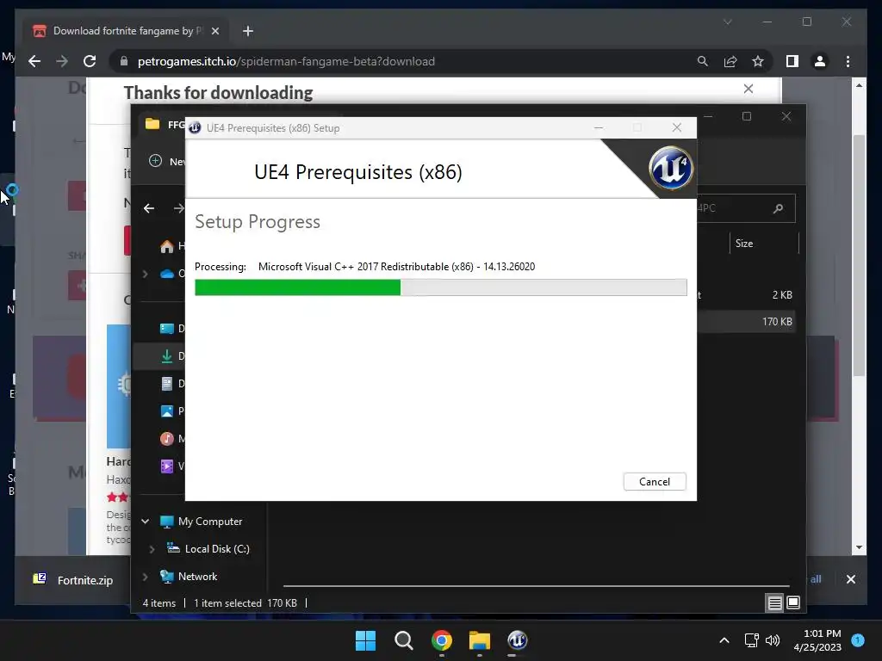The height and width of the screenshot is (661, 882).
Task: Expand Network tree node
Action: click(145, 576)
